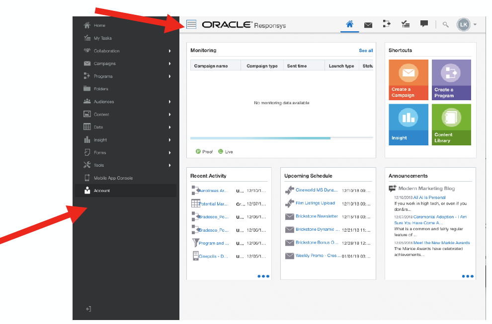This screenshot has height=324, width=492.
Task: Click the sign out icon in sidebar bottom
Action: click(x=88, y=309)
